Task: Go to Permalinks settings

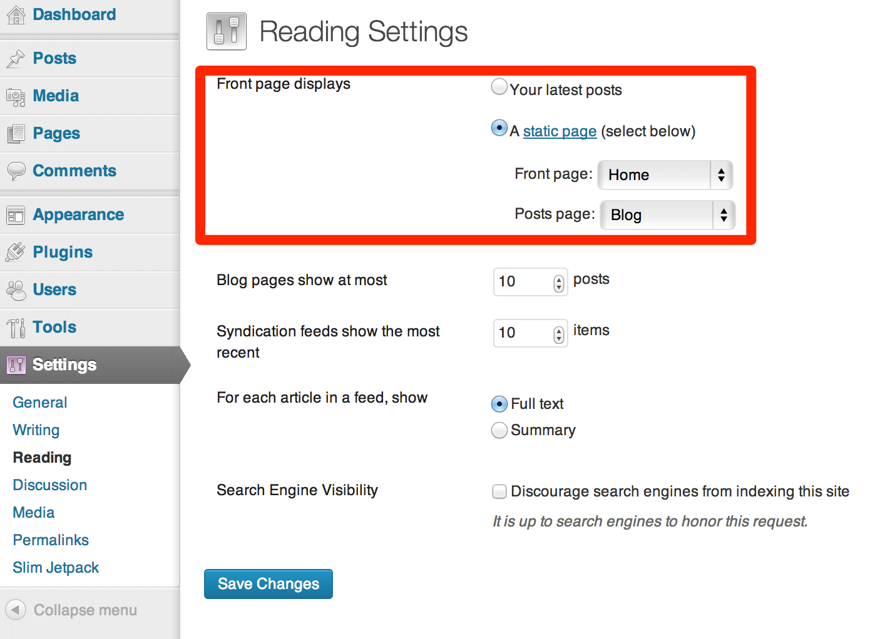Action: coord(51,540)
